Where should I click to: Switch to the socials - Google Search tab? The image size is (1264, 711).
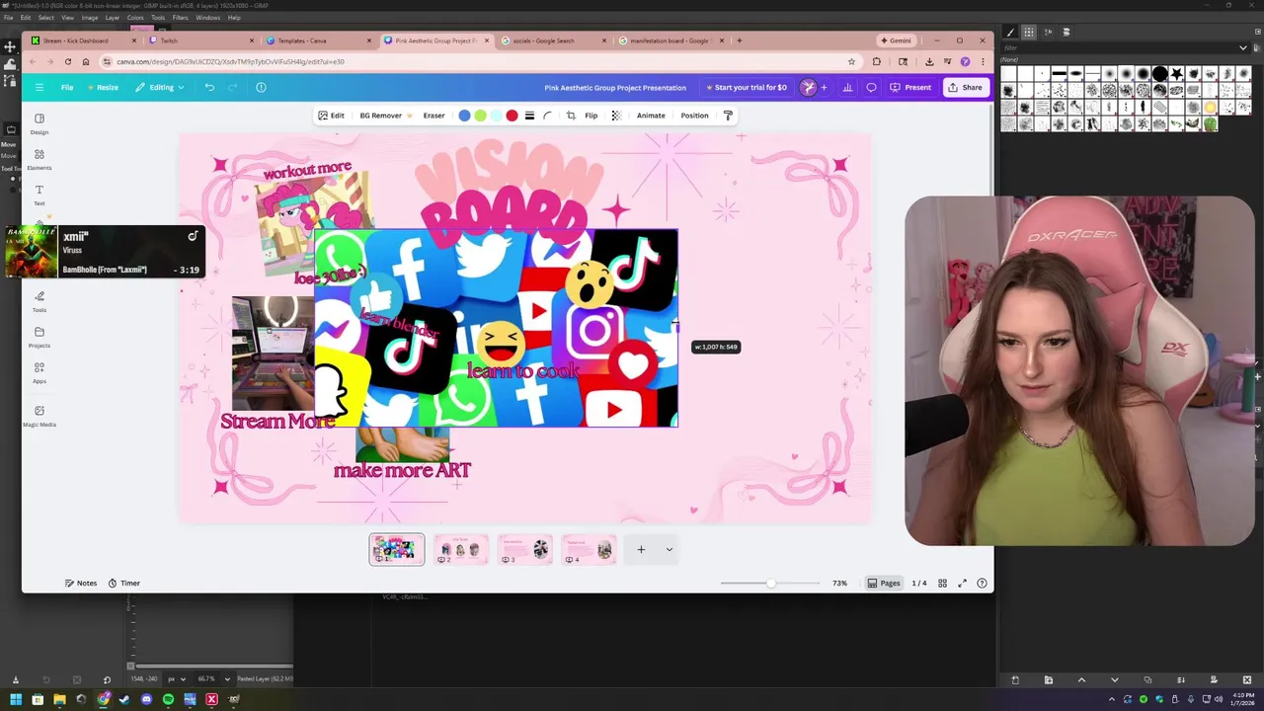(553, 40)
